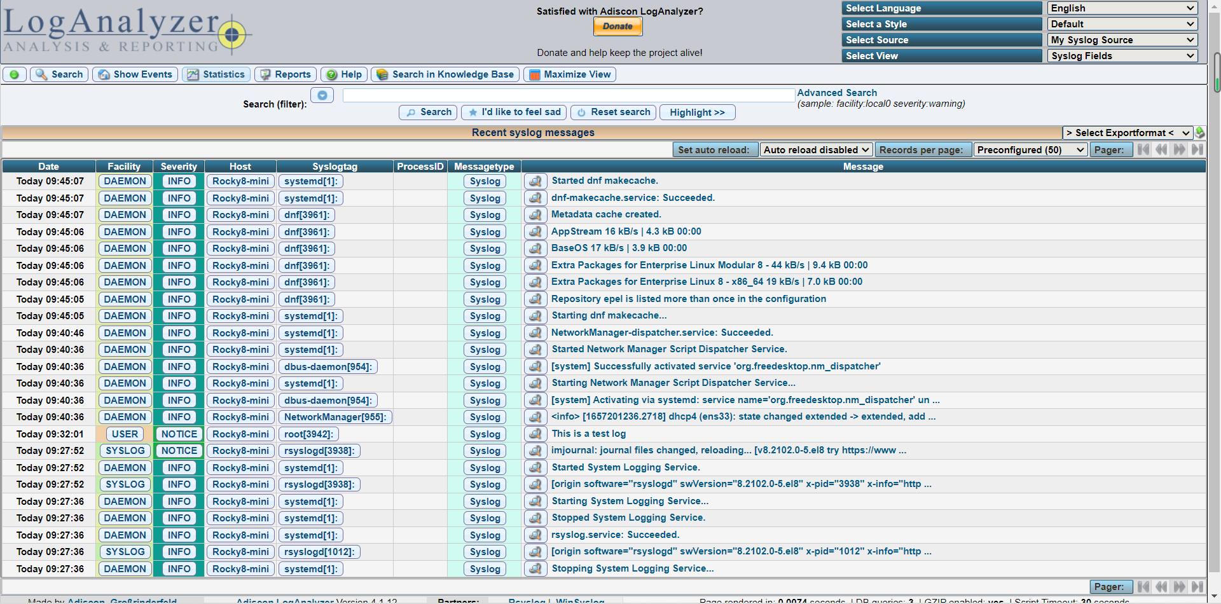Click the USER facility tag
Viewport: 1221px width, 604px height.
coord(125,434)
